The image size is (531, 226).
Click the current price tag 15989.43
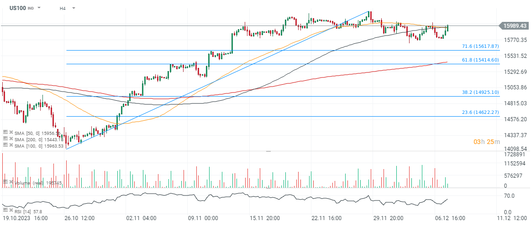point(515,26)
